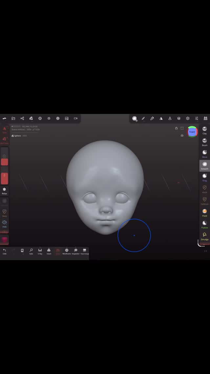Toggle the Sym symmetry button

[5, 130]
